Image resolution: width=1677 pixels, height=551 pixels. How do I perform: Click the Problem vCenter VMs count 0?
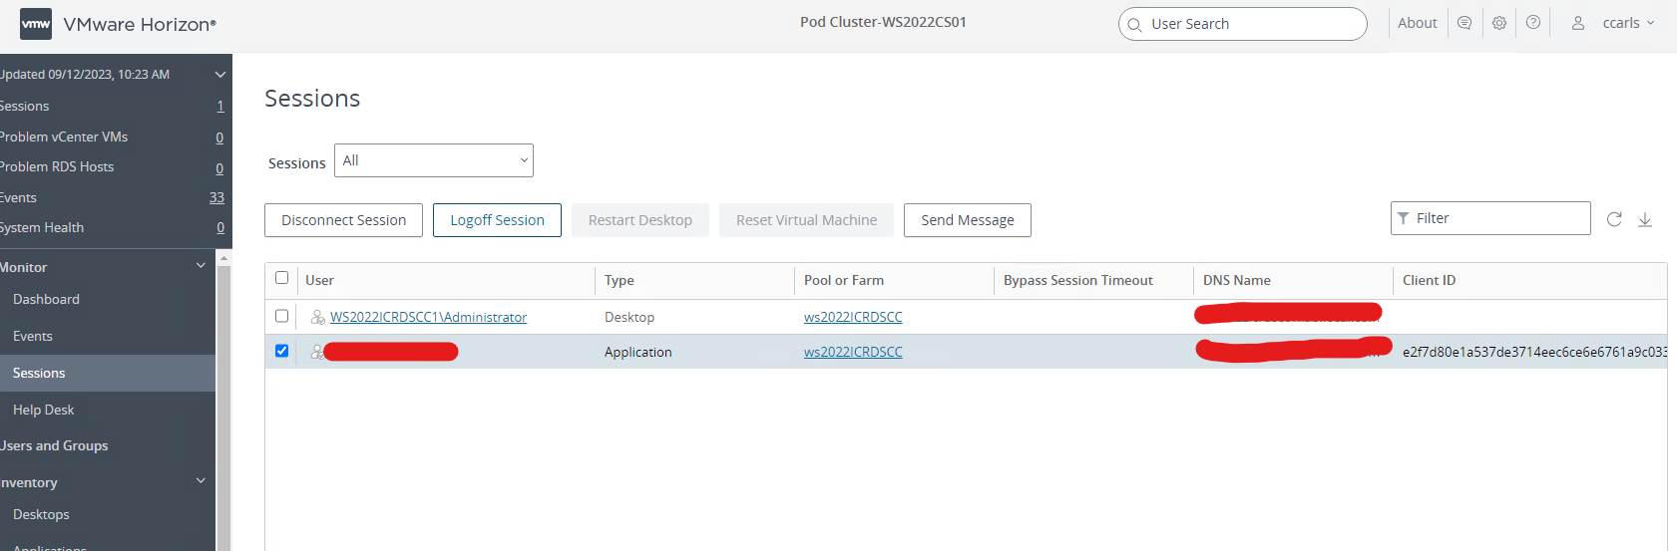(x=219, y=138)
